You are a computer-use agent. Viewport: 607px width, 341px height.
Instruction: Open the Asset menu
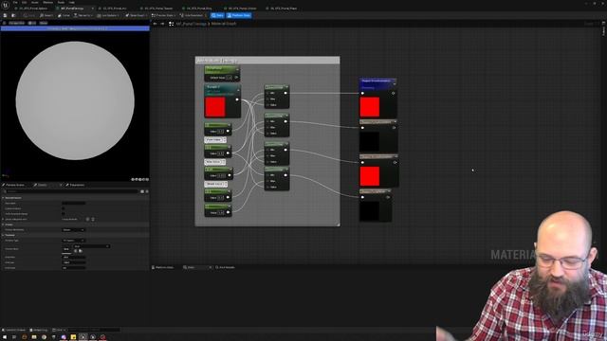coord(34,2)
